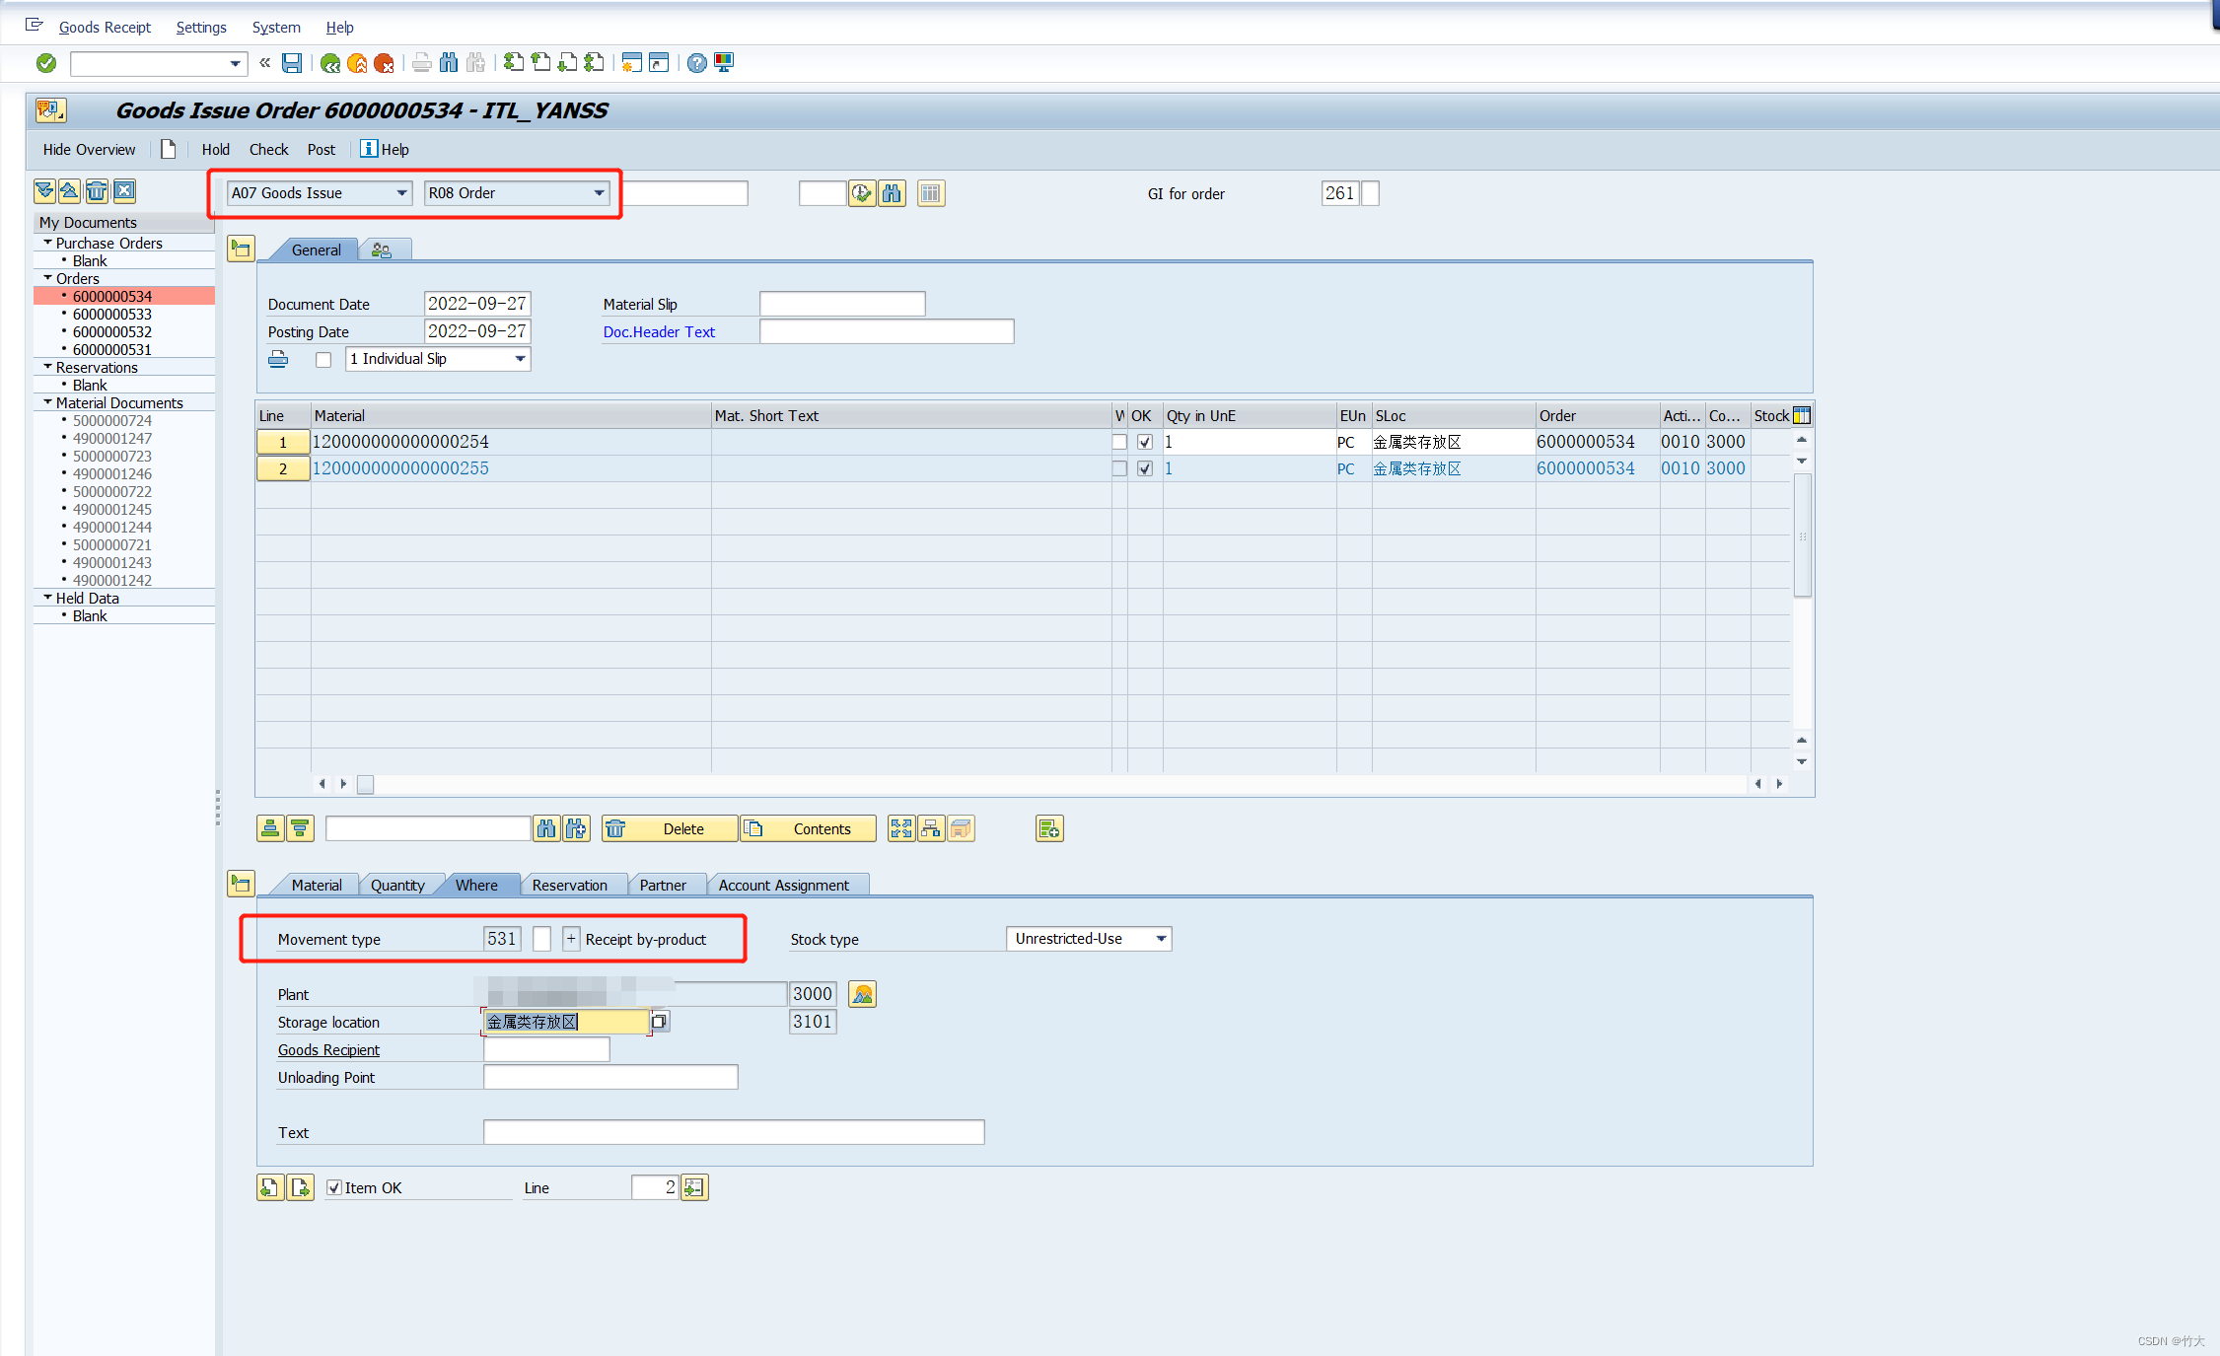The height and width of the screenshot is (1356, 2220).
Task: Collapse the Material Documents tree node
Action: click(x=47, y=402)
